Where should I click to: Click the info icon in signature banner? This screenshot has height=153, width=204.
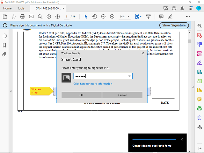click(x=5, y=25)
